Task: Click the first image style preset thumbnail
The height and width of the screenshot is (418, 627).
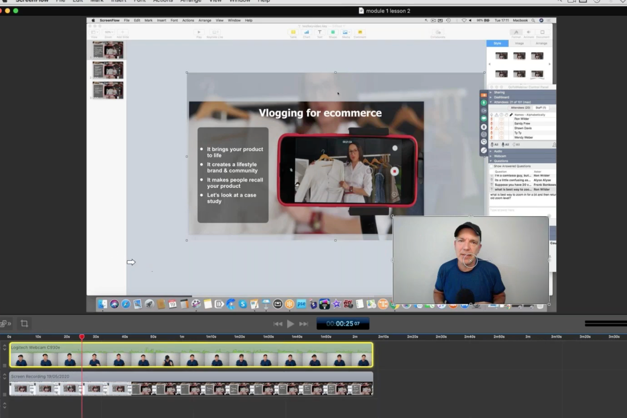Action: [x=501, y=56]
